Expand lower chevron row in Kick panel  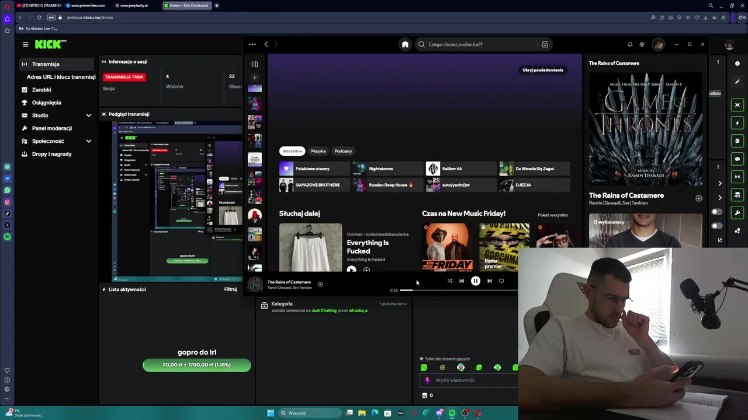click(x=720, y=198)
